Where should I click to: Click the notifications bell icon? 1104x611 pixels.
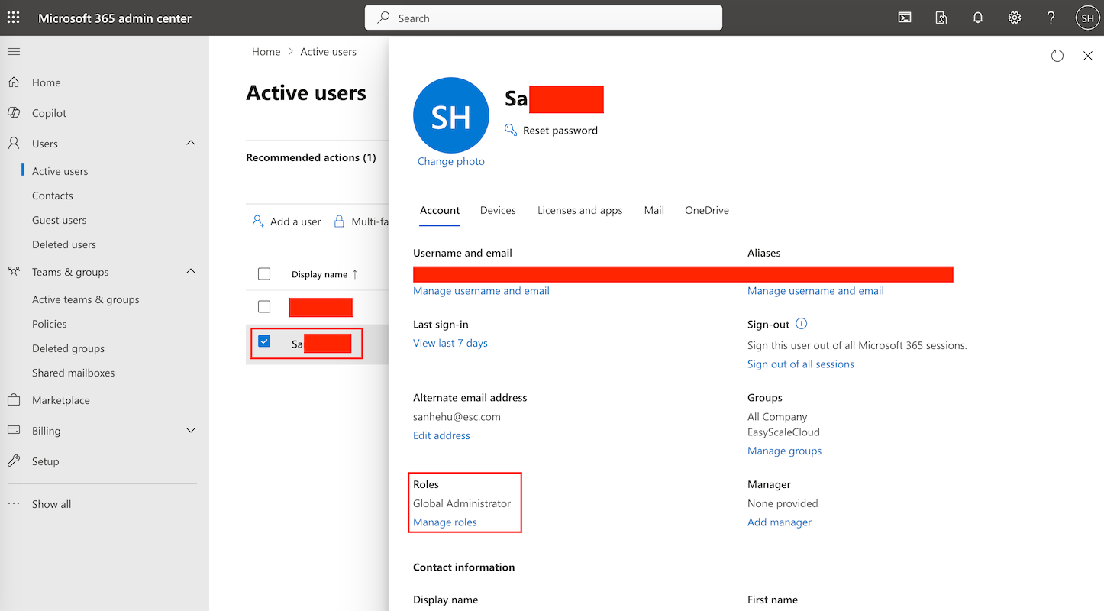pos(978,18)
